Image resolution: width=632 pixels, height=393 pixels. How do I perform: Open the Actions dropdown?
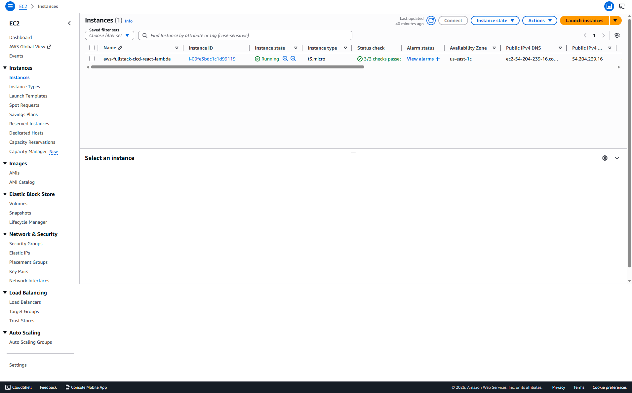pos(539,20)
